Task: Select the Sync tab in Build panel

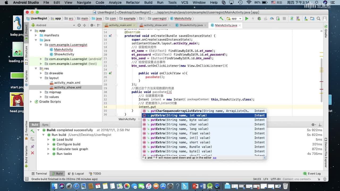Action: [x=45, y=125]
